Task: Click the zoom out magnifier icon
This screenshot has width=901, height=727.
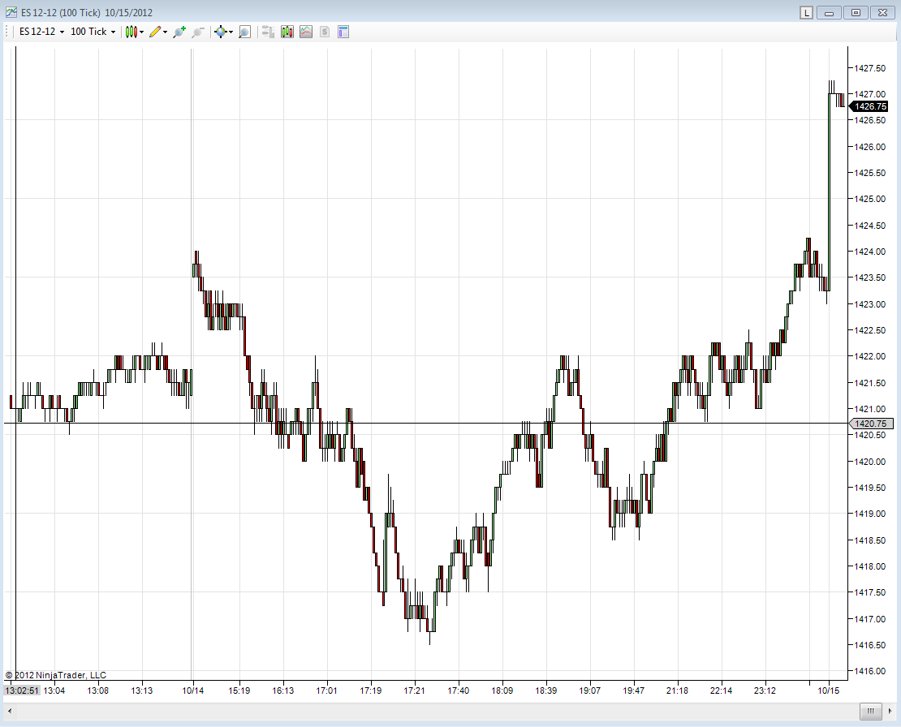Action: (198, 32)
